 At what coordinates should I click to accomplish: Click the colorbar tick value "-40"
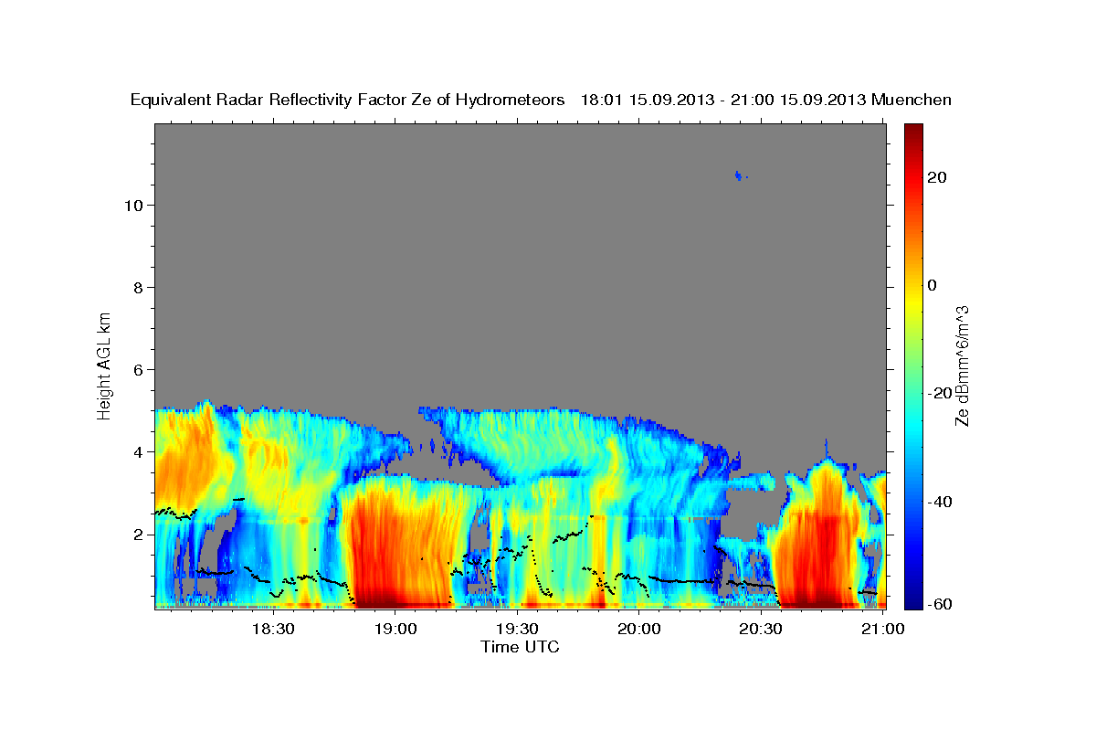tap(940, 502)
